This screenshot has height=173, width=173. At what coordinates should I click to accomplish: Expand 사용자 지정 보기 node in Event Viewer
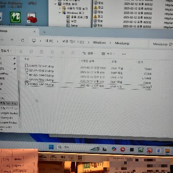pyautogui.click(x=60, y=8)
